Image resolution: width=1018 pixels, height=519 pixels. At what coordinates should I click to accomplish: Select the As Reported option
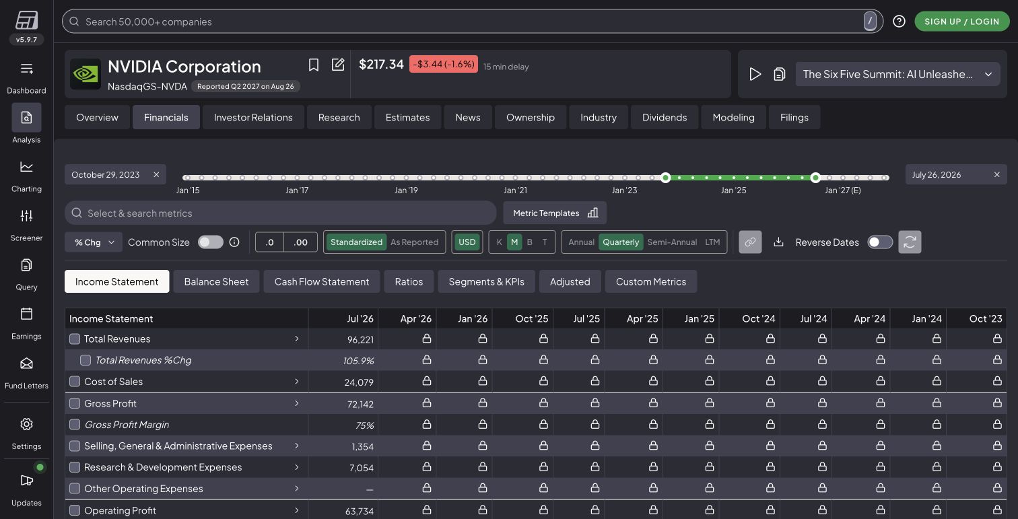coord(414,242)
